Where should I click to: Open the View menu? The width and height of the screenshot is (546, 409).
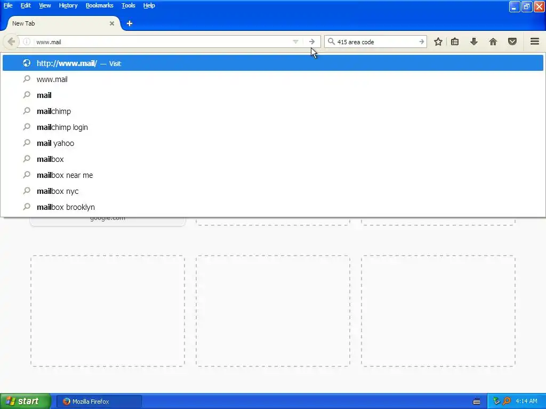point(45,5)
